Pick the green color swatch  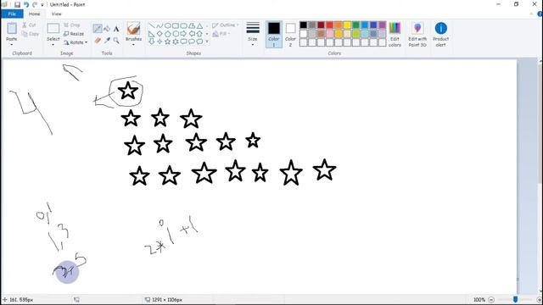356,25
